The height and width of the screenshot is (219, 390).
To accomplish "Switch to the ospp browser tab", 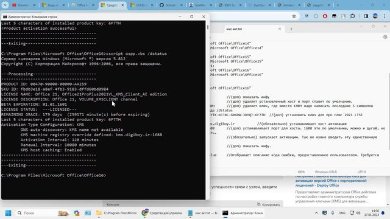I will click(319, 5).
